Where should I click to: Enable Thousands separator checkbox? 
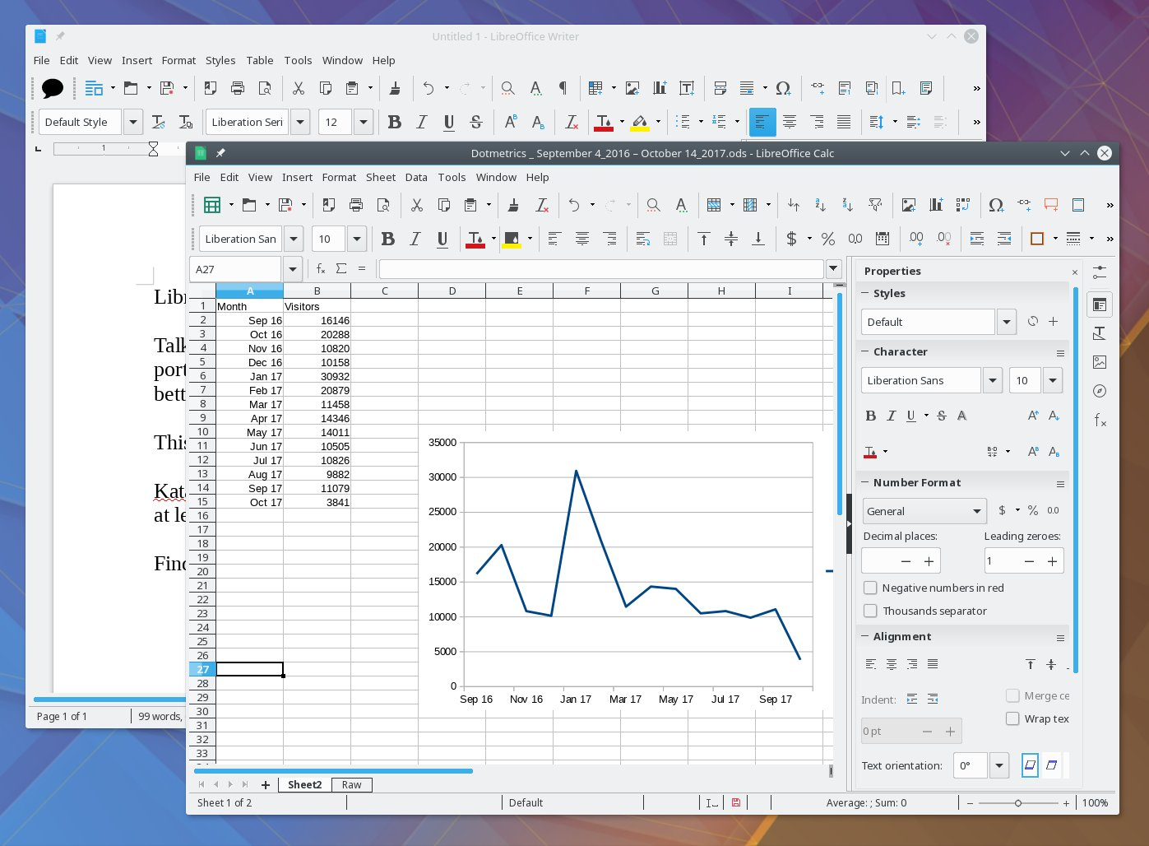(x=870, y=611)
